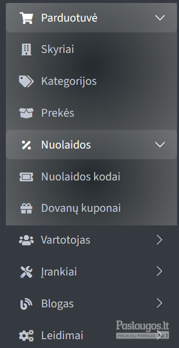Click the tags icon beside Kategorijos

tap(26, 81)
